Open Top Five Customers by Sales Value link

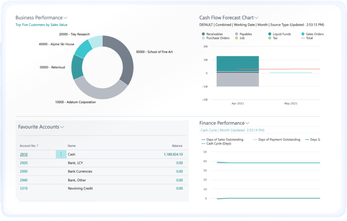pyautogui.click(x=41, y=25)
